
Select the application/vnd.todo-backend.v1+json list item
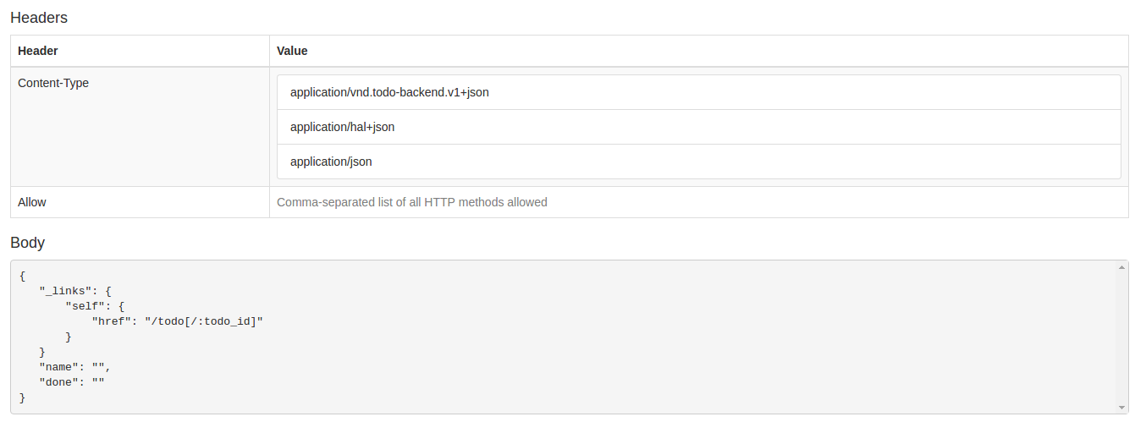698,92
